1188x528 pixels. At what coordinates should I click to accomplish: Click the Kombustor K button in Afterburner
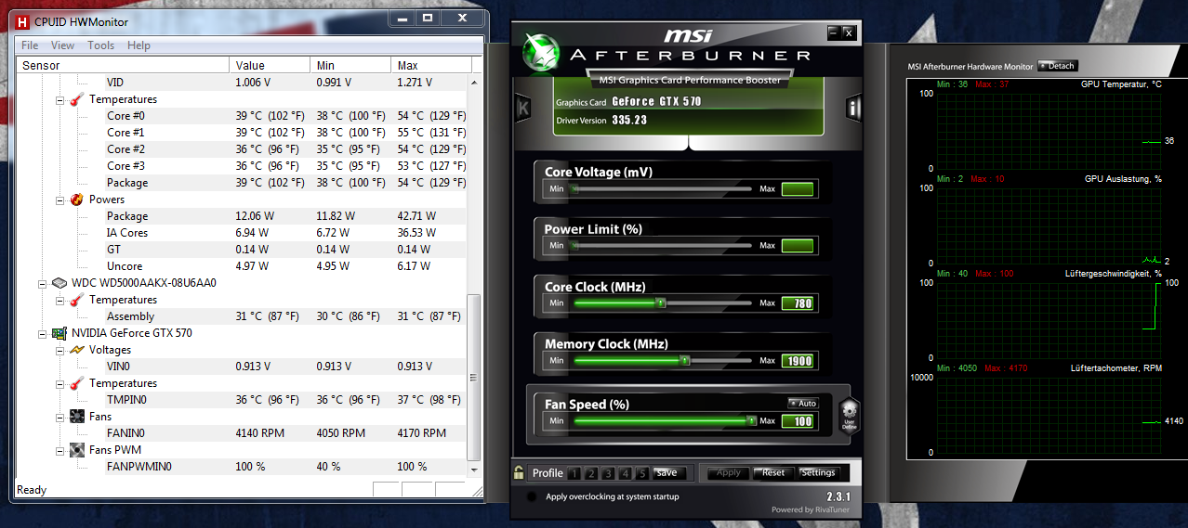tap(523, 108)
